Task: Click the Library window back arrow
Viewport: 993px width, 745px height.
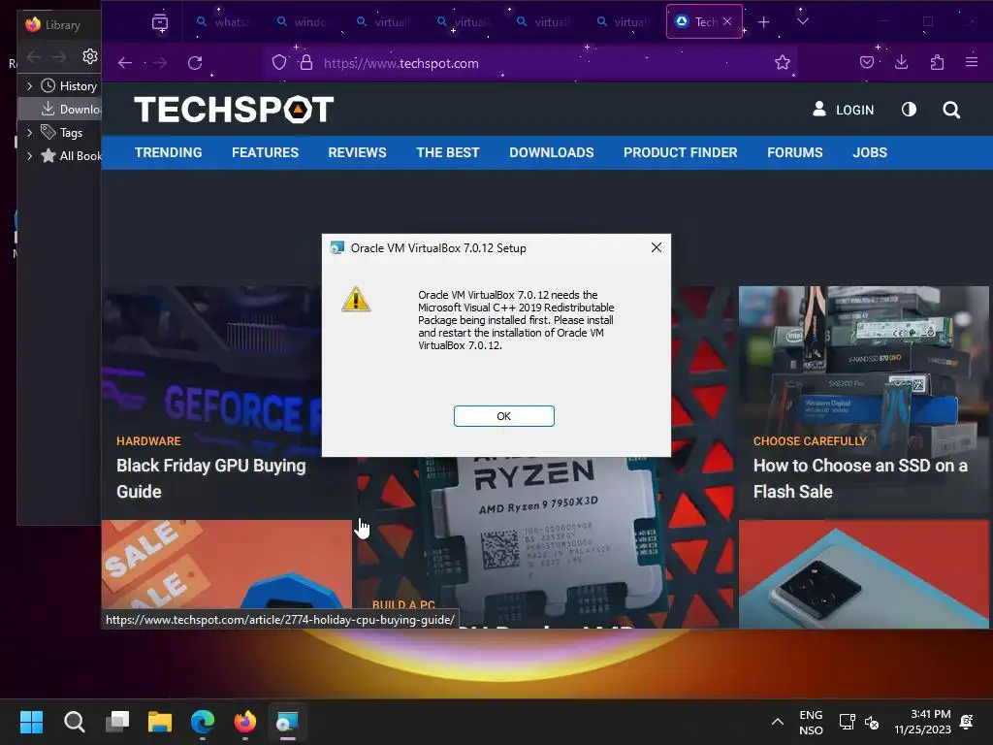Action: (x=34, y=56)
